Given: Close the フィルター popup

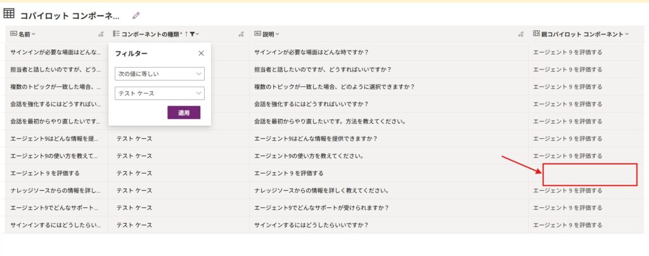Looking at the screenshot, I should click(201, 54).
